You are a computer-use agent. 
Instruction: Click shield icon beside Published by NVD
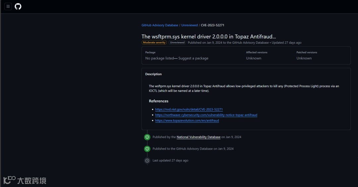147,137
